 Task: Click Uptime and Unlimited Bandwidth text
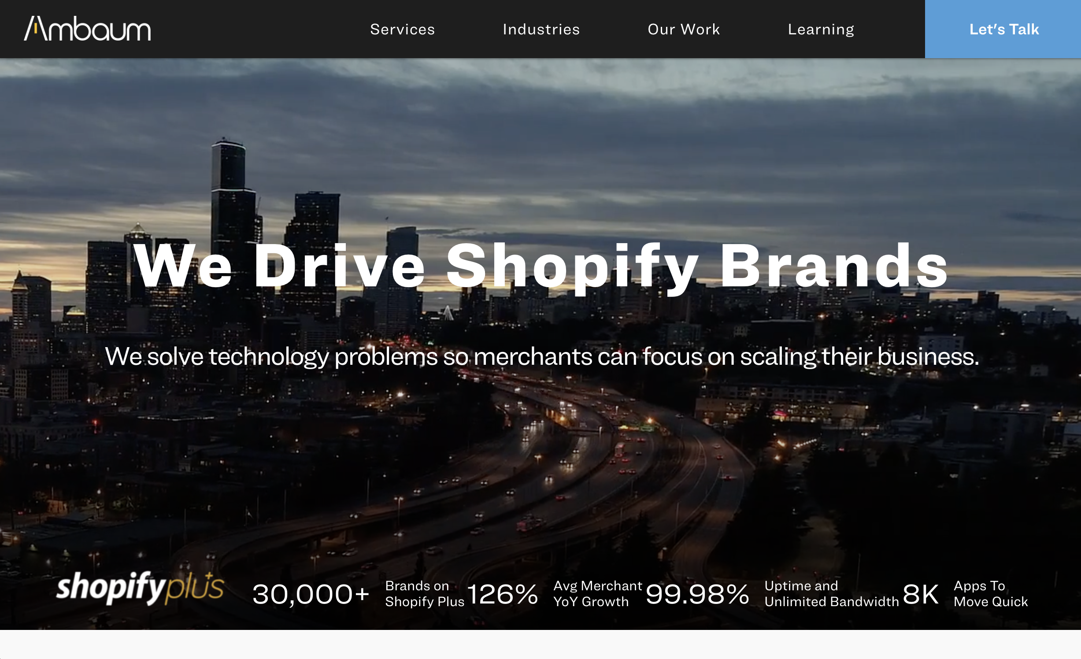[831, 594]
